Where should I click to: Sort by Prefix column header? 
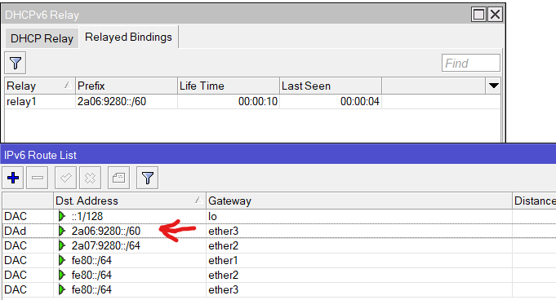pos(127,86)
